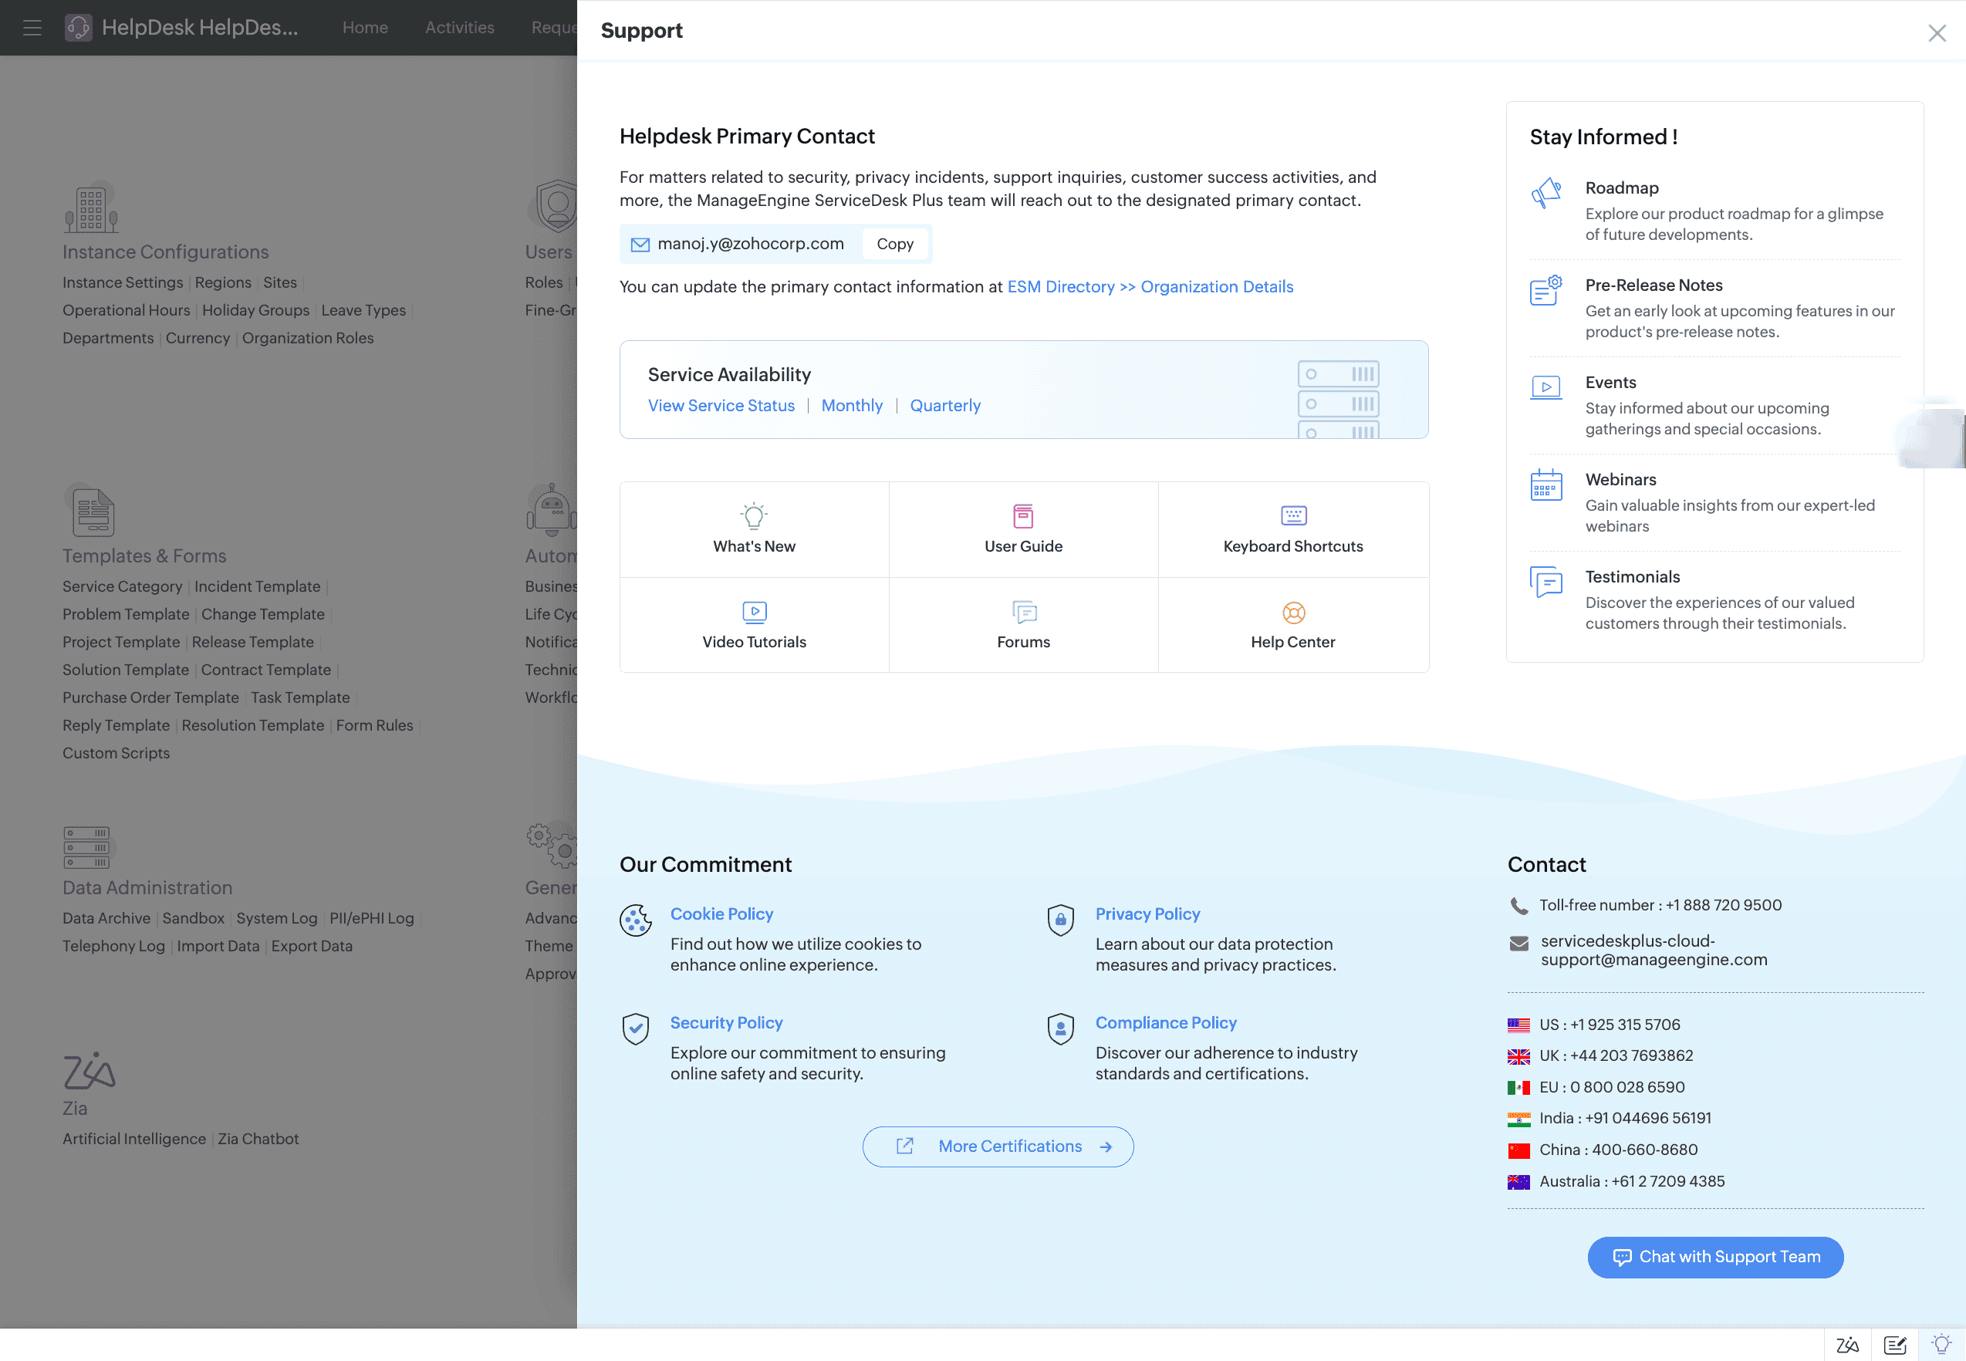
Task: Click the quick notes edit icon in bottom bar
Action: [1894, 1345]
